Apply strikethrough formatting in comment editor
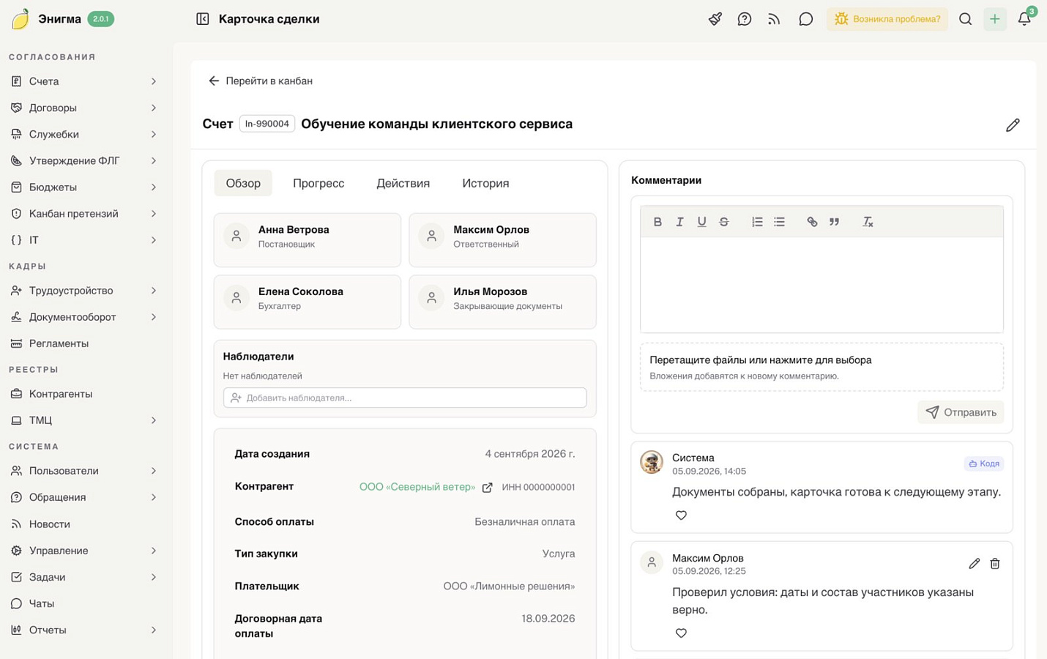 pos(723,222)
